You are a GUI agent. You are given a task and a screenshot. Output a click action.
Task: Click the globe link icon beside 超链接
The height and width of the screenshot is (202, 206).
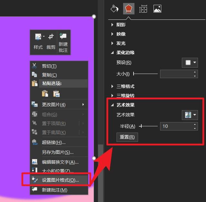point(35,142)
